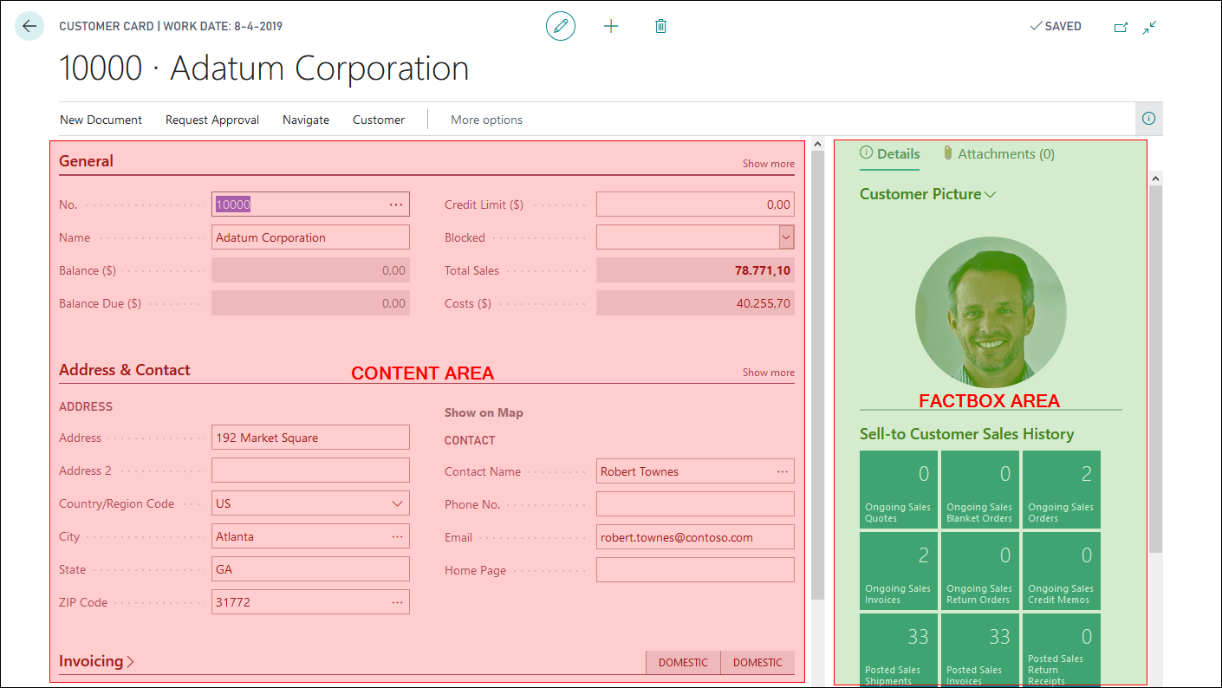Show more fields in Address & Contact
The height and width of the screenshot is (688, 1222).
click(x=768, y=373)
